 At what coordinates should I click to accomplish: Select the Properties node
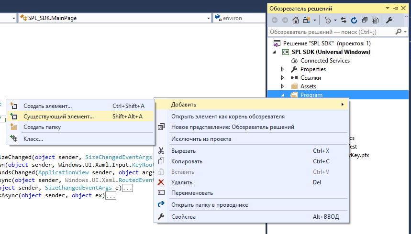(x=313, y=69)
